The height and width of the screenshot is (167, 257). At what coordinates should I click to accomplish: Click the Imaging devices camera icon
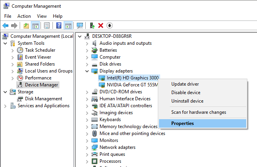pyautogui.click(x=95, y=113)
